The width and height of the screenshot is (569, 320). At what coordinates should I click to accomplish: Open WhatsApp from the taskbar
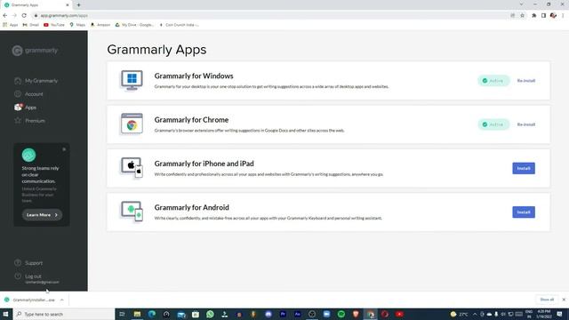coord(210,314)
